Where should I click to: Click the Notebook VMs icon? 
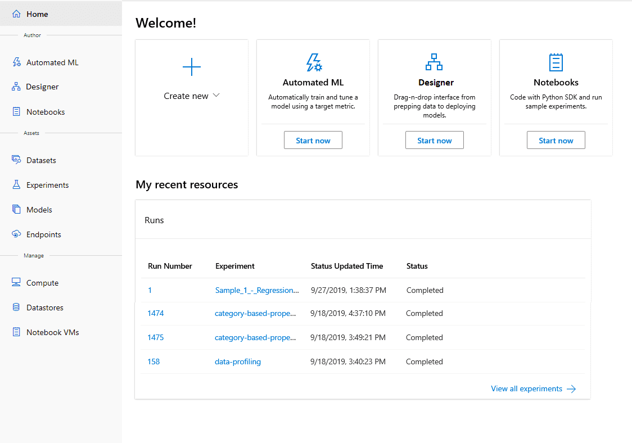16,332
